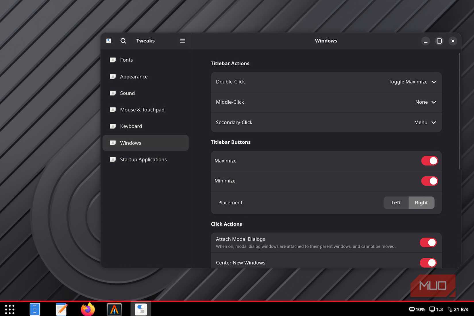Focus the Tweaks app in taskbar
This screenshot has width=474, height=316.
[x=141, y=309]
